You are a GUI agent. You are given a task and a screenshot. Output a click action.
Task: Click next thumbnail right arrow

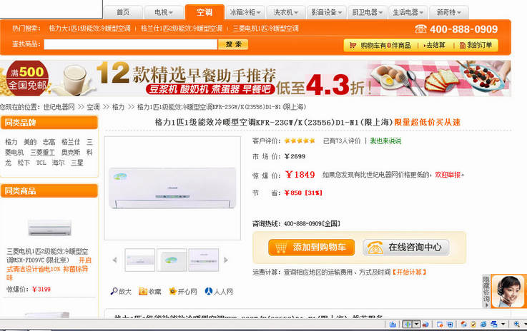(x=226, y=260)
